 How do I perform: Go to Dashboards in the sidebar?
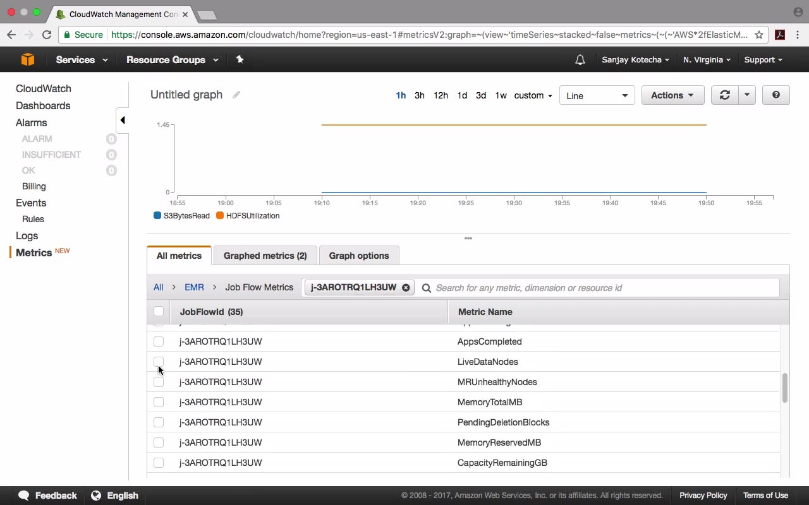[43, 105]
